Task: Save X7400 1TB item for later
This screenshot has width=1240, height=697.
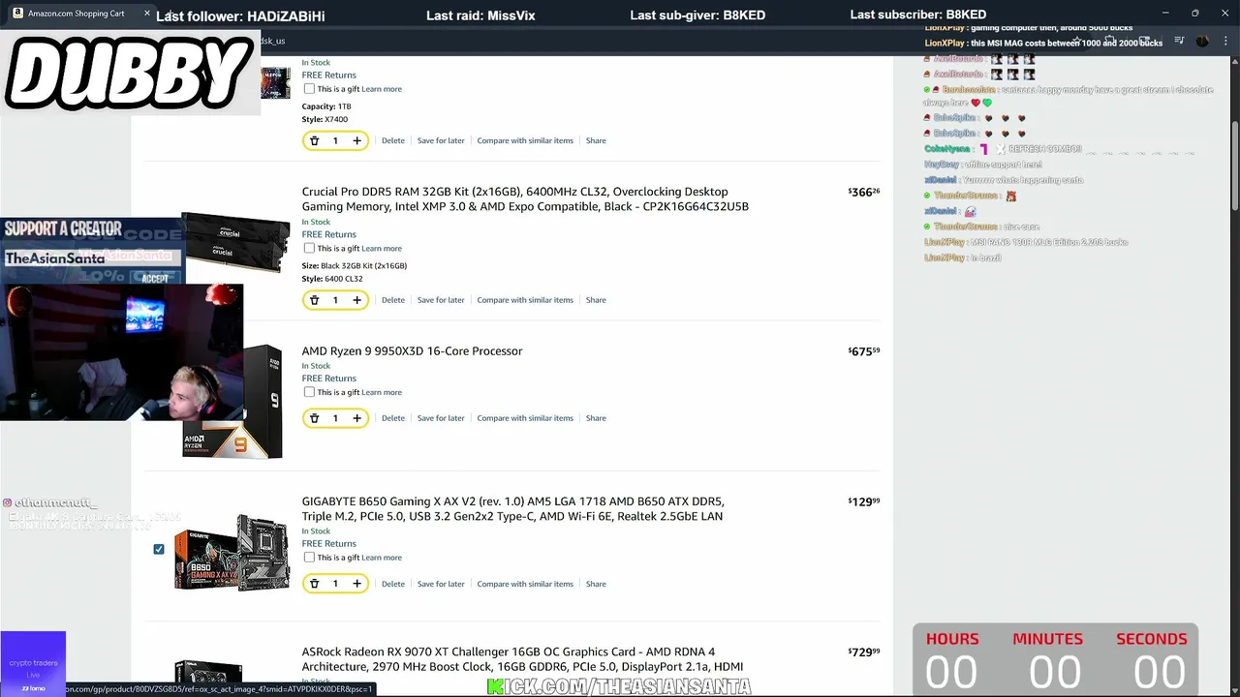Action: 441,141
